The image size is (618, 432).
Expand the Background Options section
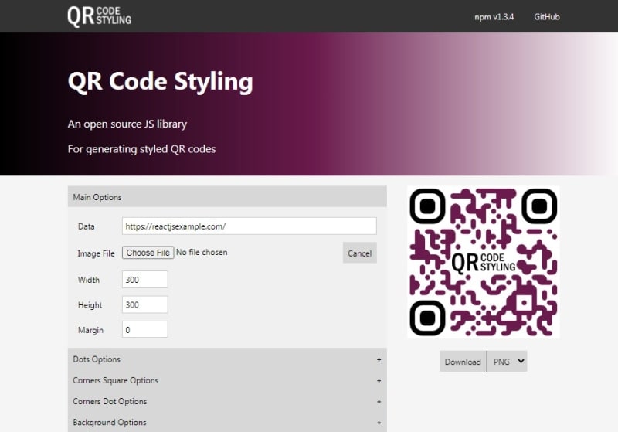[110, 422]
